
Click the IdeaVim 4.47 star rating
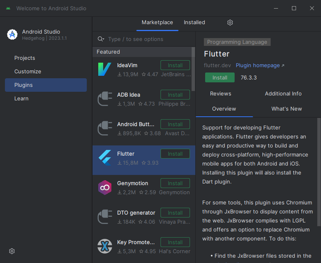[150, 75]
